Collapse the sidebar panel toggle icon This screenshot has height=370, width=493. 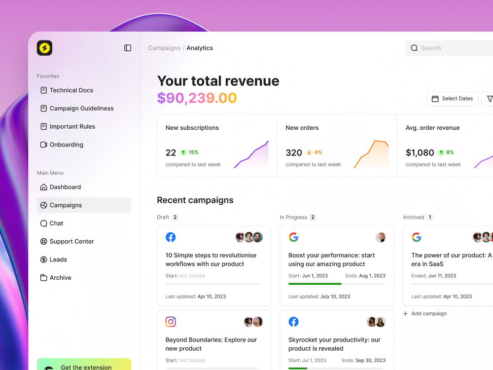tap(128, 48)
